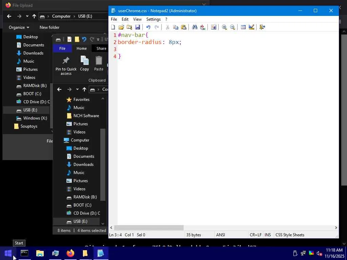Select RAMDisk (B:) in File Upload sidebar
The height and width of the screenshot is (260, 347).
click(x=32, y=86)
